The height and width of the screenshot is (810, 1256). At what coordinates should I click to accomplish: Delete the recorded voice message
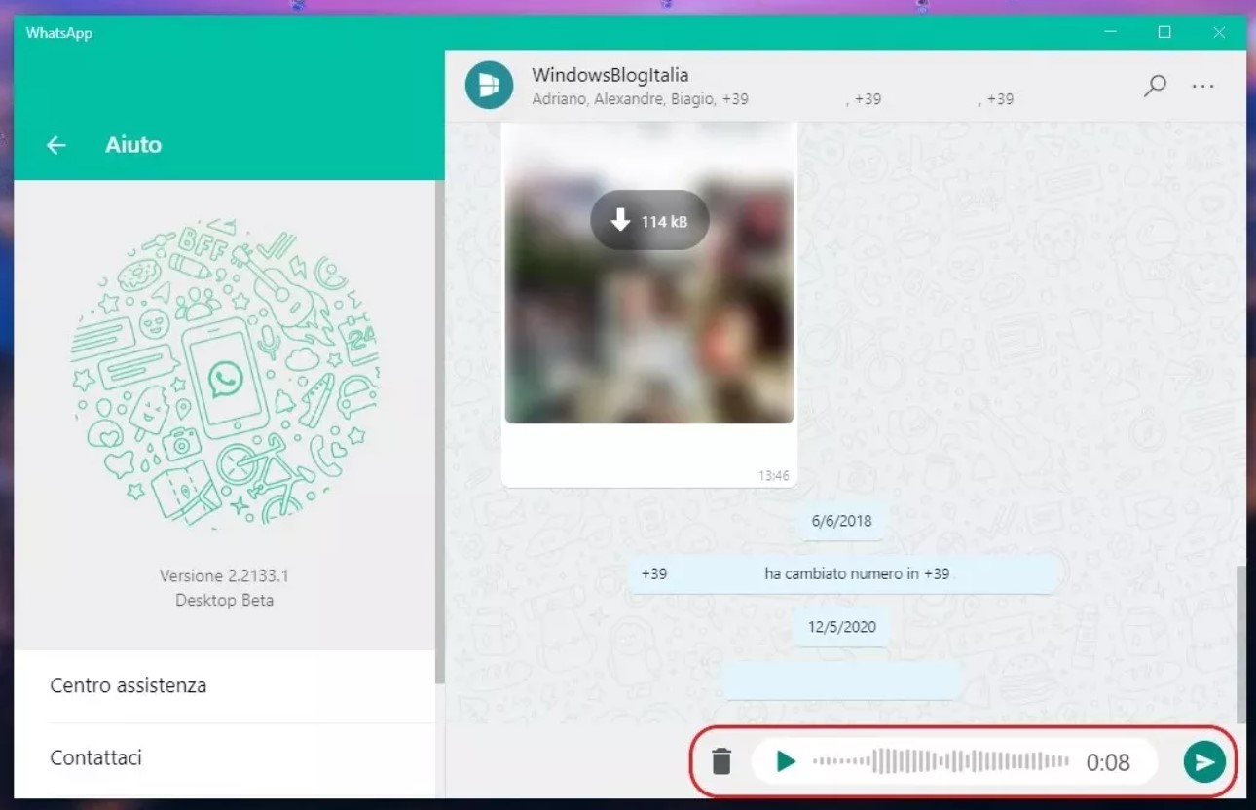point(721,761)
